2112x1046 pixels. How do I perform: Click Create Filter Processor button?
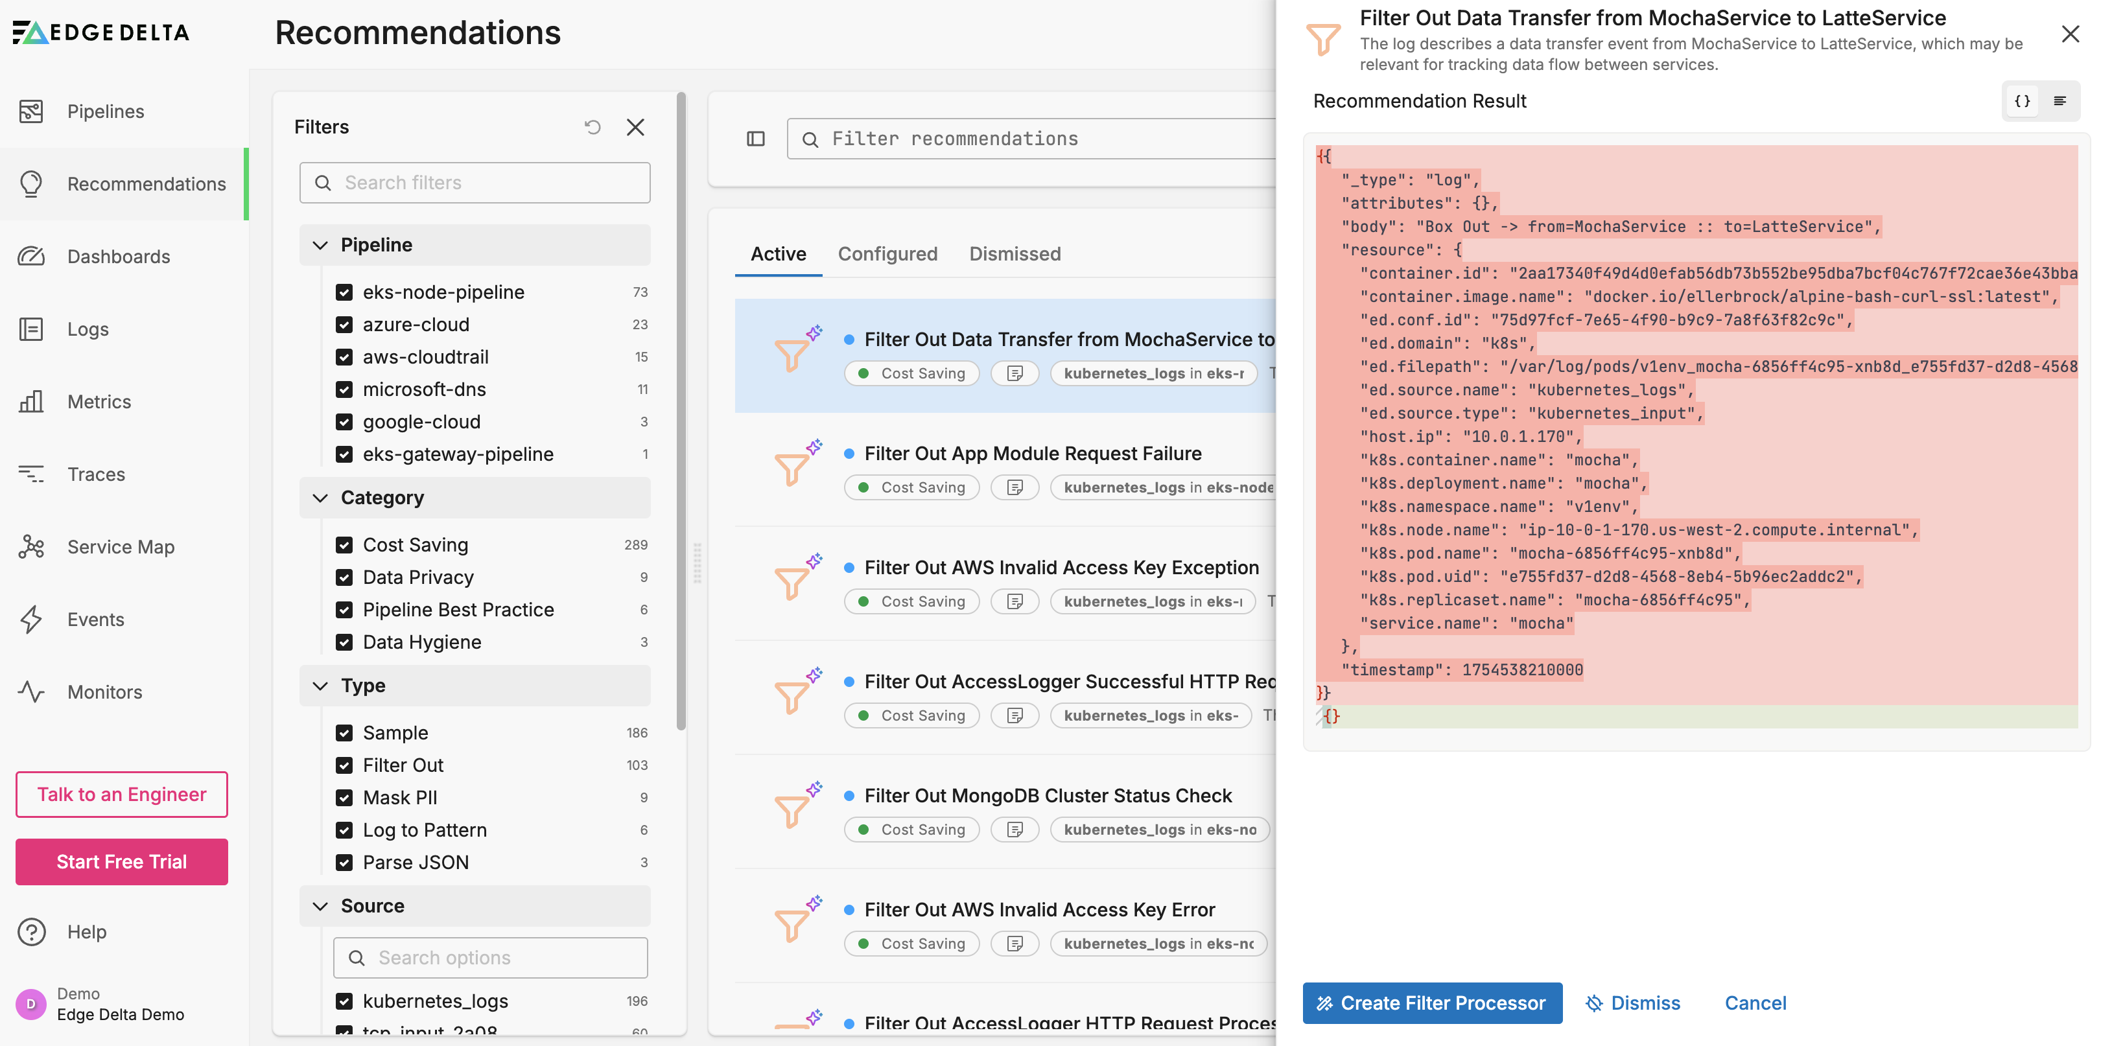click(1431, 1003)
